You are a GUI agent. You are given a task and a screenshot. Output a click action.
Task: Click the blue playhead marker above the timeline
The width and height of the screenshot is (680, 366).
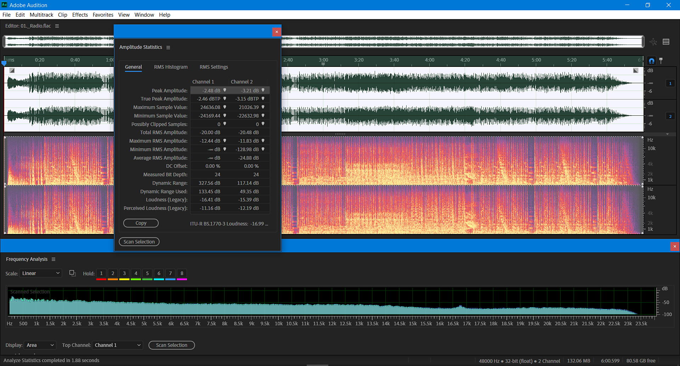click(4, 63)
